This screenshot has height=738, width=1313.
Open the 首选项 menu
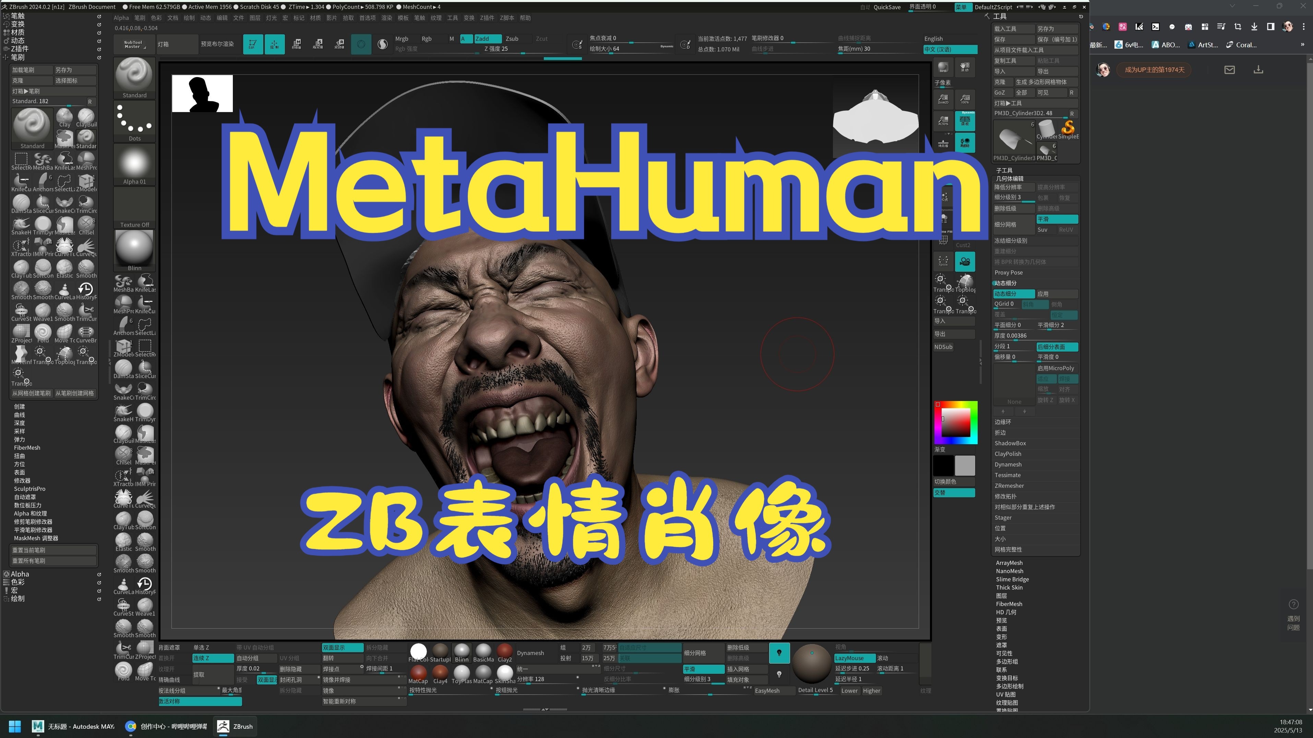(368, 18)
